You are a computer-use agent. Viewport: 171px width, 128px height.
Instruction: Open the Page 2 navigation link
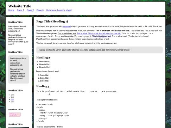(x=30, y=10)
